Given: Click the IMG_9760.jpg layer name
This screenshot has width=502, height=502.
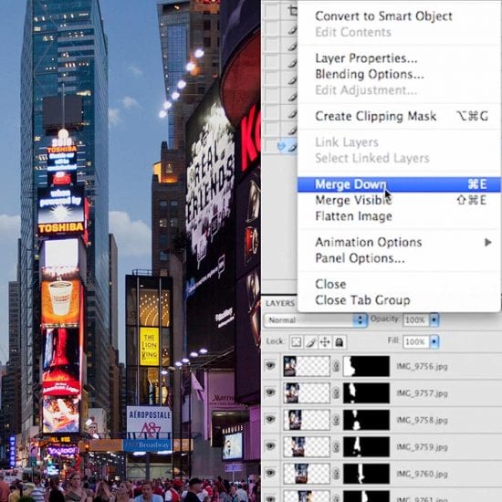Looking at the screenshot, I should 422,474.
